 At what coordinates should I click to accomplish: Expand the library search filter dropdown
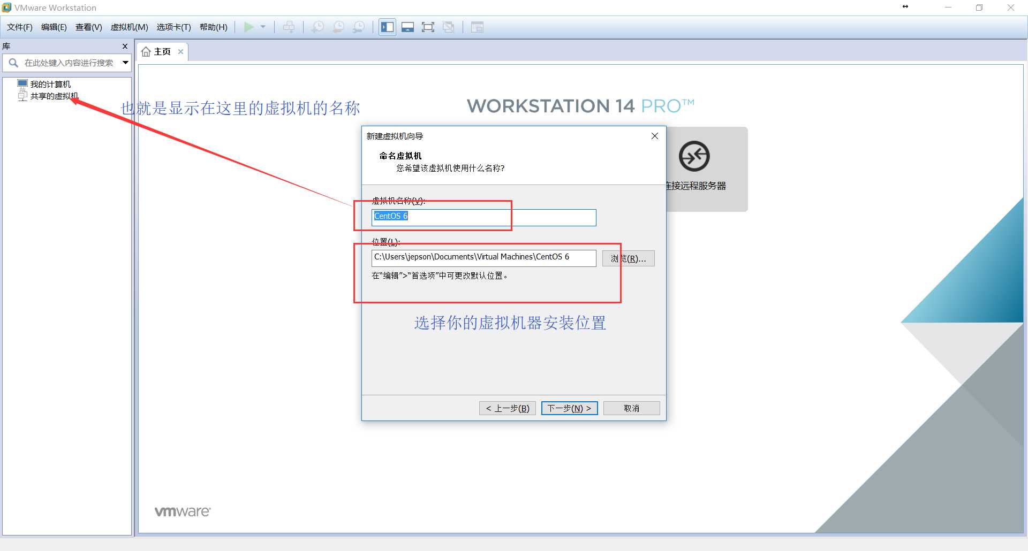125,63
